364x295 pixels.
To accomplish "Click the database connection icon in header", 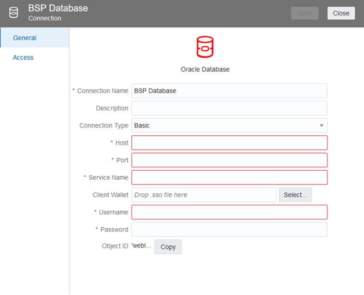I will point(14,13).
